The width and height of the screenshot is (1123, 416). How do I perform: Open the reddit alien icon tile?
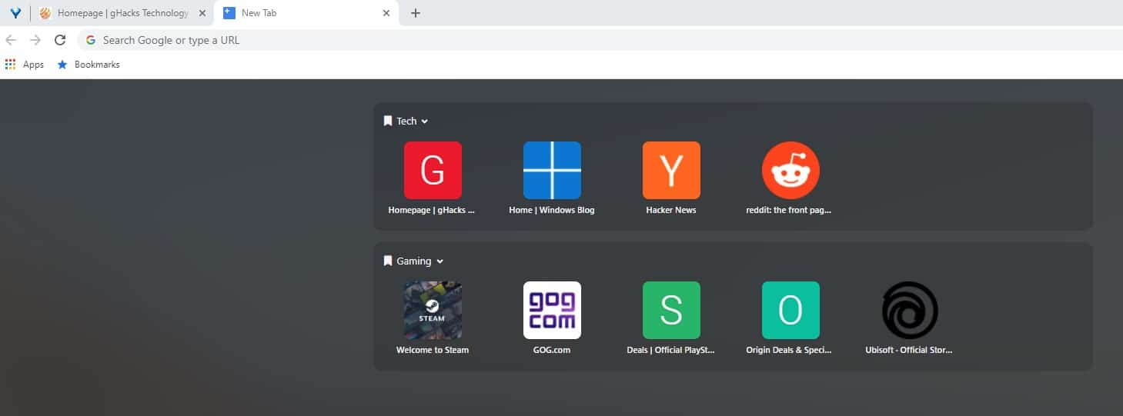pyautogui.click(x=790, y=170)
